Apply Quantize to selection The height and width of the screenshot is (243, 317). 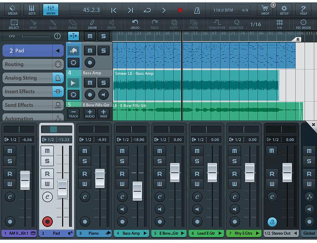[x=236, y=24]
